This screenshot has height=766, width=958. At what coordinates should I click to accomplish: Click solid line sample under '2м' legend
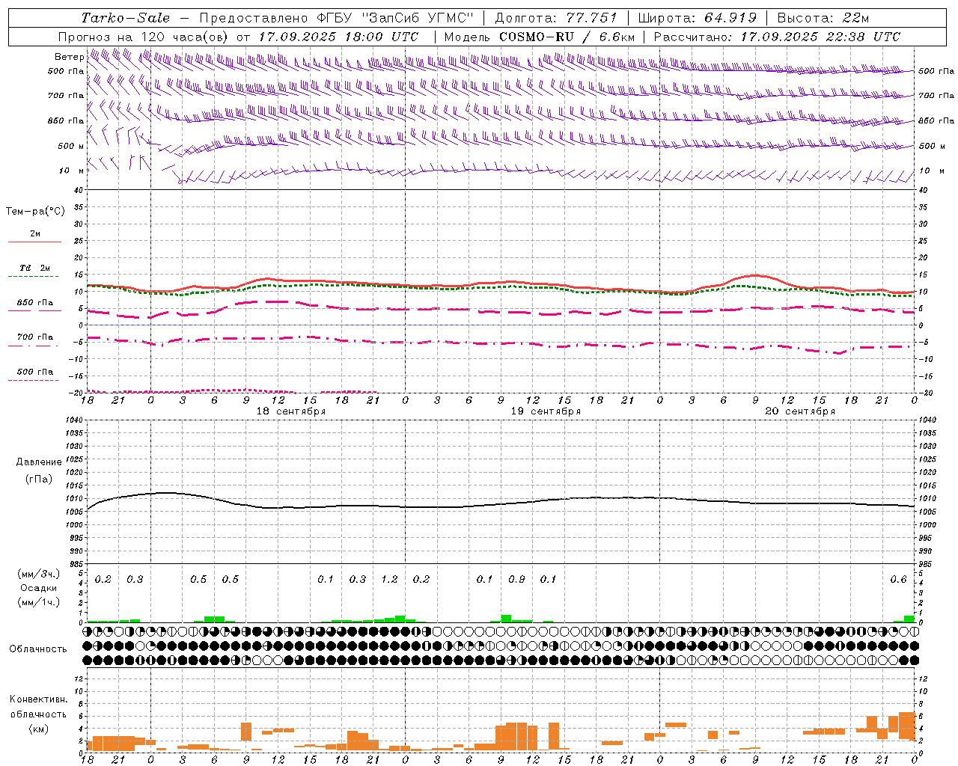[34, 242]
